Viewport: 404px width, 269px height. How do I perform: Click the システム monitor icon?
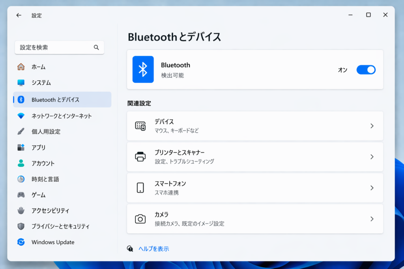(21, 83)
